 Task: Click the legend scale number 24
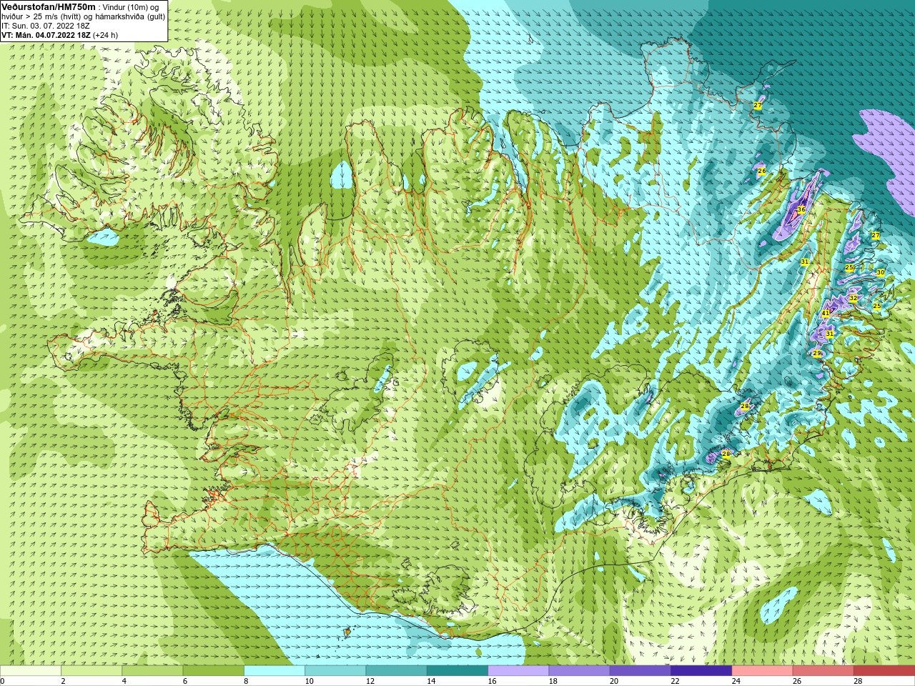pyautogui.click(x=736, y=681)
